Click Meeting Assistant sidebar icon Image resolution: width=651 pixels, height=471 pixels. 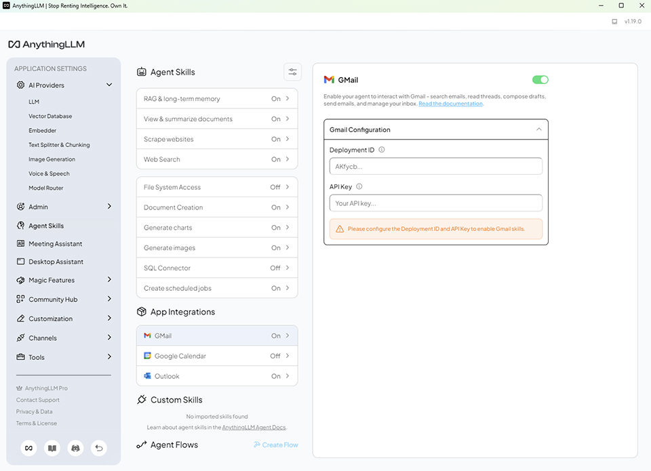(x=20, y=243)
